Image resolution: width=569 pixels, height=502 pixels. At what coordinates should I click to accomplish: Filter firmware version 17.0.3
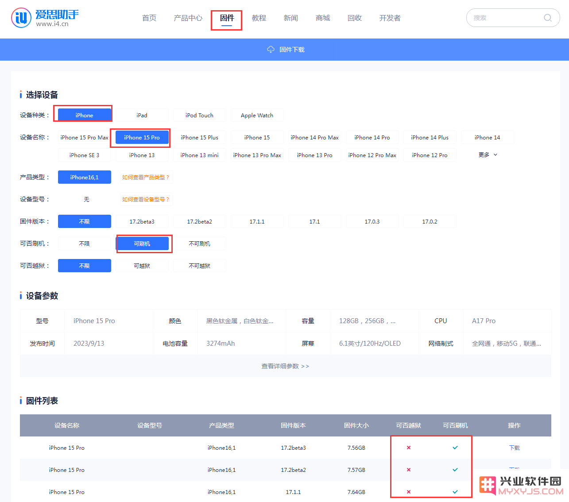[372, 221]
